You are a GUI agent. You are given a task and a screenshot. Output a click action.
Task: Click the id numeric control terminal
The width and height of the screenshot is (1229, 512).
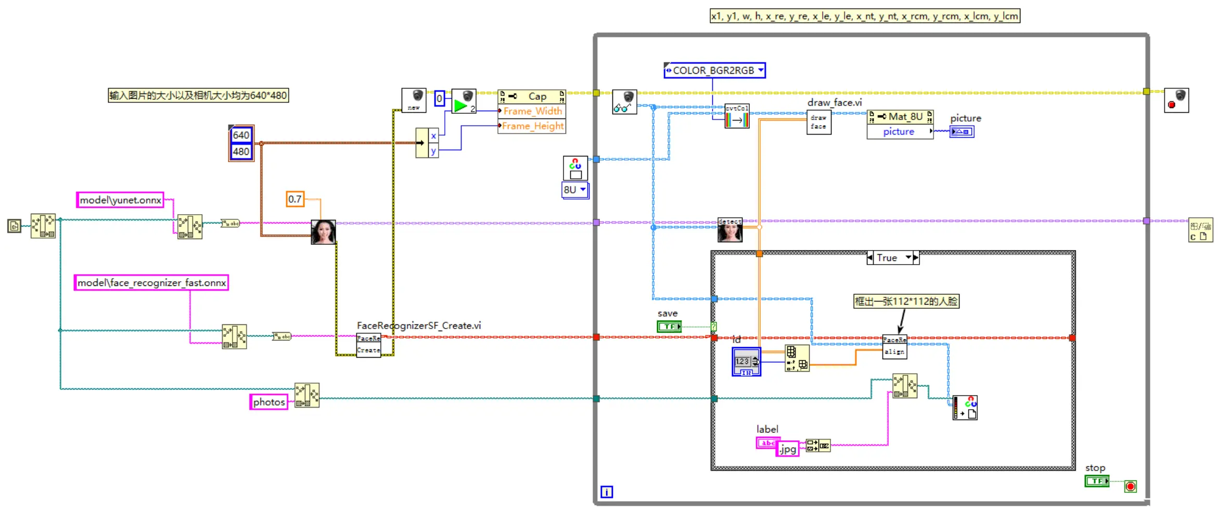(x=746, y=362)
